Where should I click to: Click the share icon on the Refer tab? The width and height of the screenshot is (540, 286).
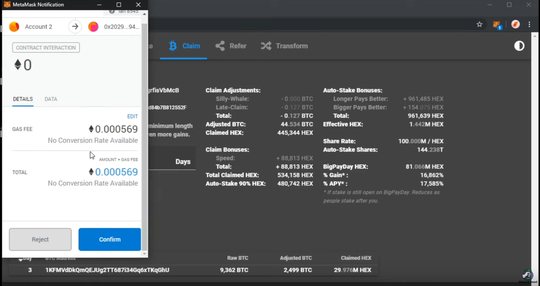tap(220, 46)
